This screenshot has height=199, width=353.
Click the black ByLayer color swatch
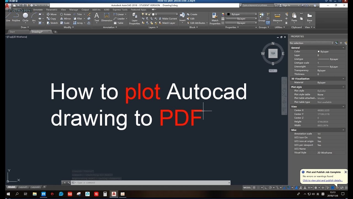pyautogui.click(x=228, y=14)
